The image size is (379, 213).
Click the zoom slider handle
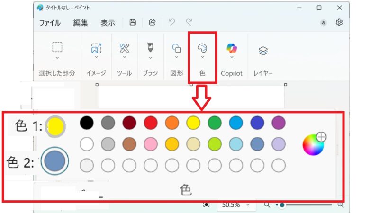[282, 205]
